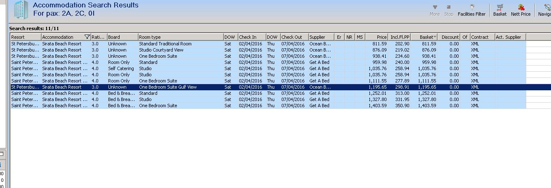Click the Incl.Fl.PP value 277.89
This screenshot has width=551, height=188.
click(402, 81)
